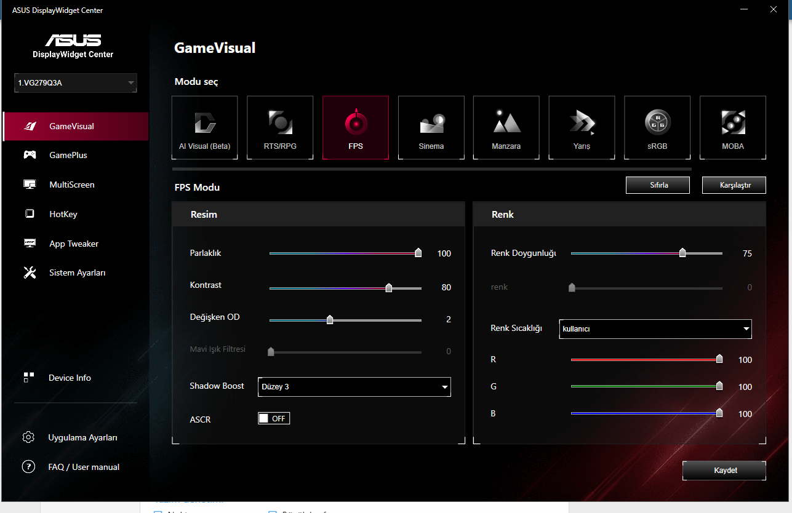Click the Device Info grid icon
The height and width of the screenshot is (513, 792).
click(x=29, y=378)
